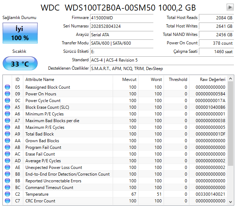This screenshot has height=208, width=236.
Task: Click the status orb for Total Bad Block
Action: (x=7, y=134)
